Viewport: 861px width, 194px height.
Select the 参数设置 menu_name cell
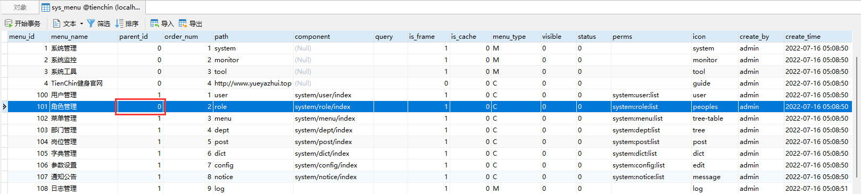click(84, 165)
